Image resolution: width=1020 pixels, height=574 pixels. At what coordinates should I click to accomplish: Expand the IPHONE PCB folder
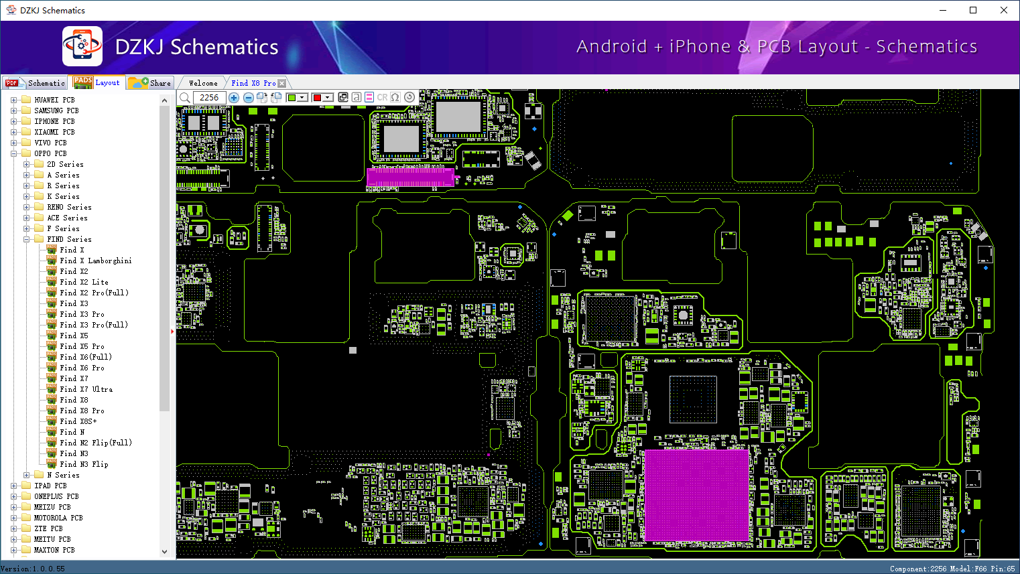click(13, 121)
